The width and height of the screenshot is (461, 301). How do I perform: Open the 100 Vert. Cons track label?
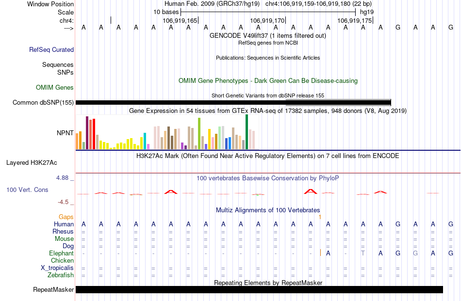27,190
